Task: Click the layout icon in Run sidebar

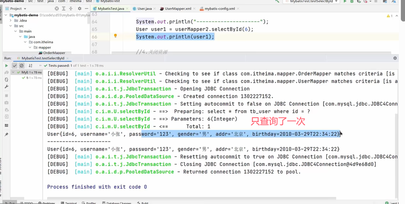Action: pyautogui.click(x=7, y=126)
